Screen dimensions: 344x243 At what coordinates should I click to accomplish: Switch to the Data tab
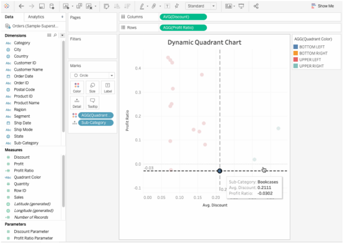[x=9, y=17]
